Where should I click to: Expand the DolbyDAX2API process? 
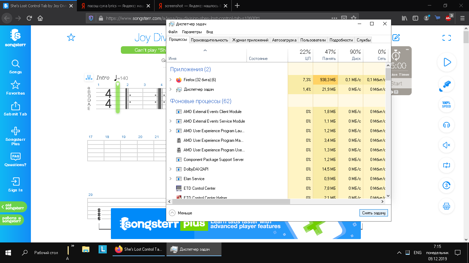pyautogui.click(x=171, y=169)
